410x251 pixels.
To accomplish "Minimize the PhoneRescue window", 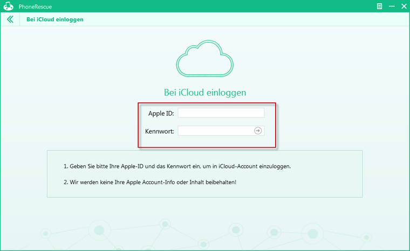I will (392, 6).
